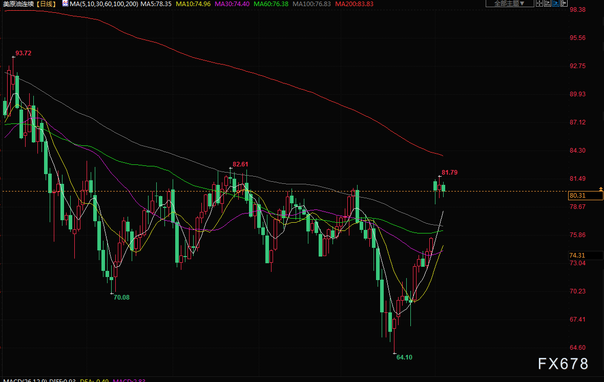Screen dimensions: 604x382
Task: Click the exit-arrow panel icon at top right
Action: (564, 3)
